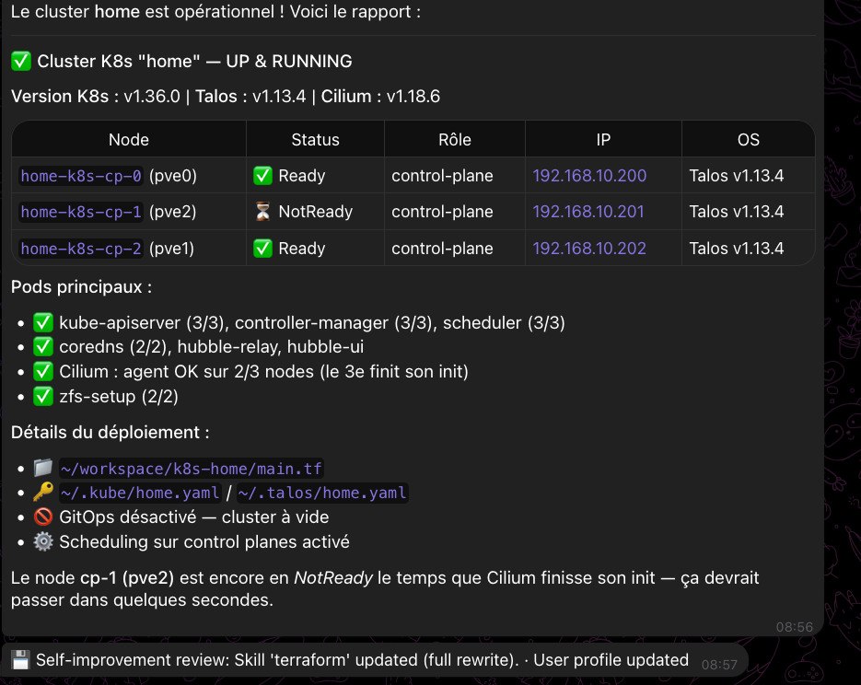This screenshot has width=861, height=685.
Task: Click Talos v1.13.4 in the pve2 row
Action: tap(737, 212)
